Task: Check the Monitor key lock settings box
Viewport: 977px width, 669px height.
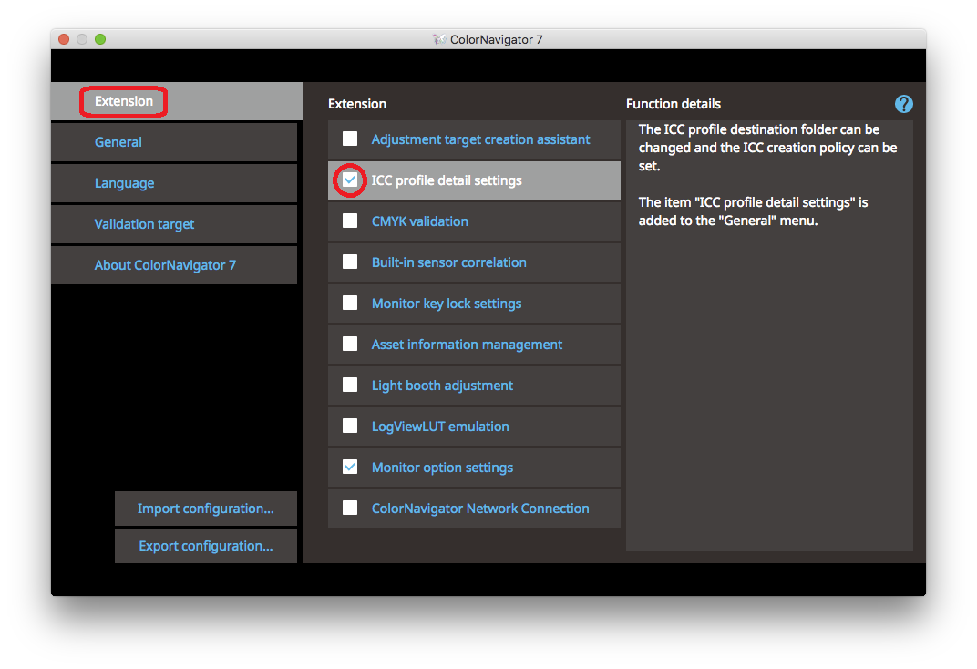Action: 350,303
